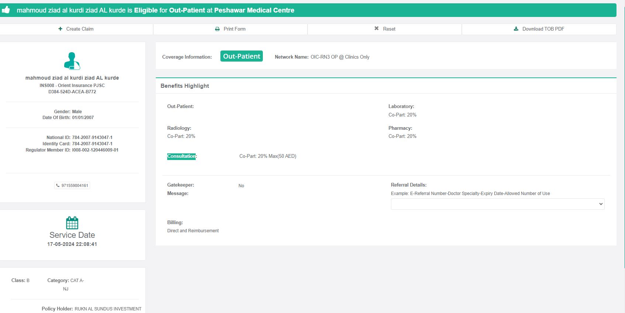
Task: Click the plus icon beside Create Claim
Action: (60, 29)
